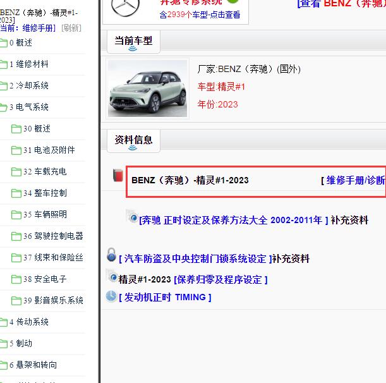Open BENZ（奔驰）-精灵#1-2023 entry

tap(190, 180)
